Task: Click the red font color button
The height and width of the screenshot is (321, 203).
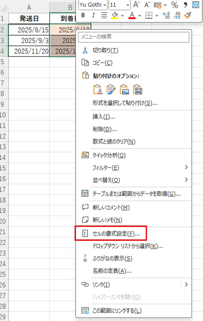Action: [132, 15]
